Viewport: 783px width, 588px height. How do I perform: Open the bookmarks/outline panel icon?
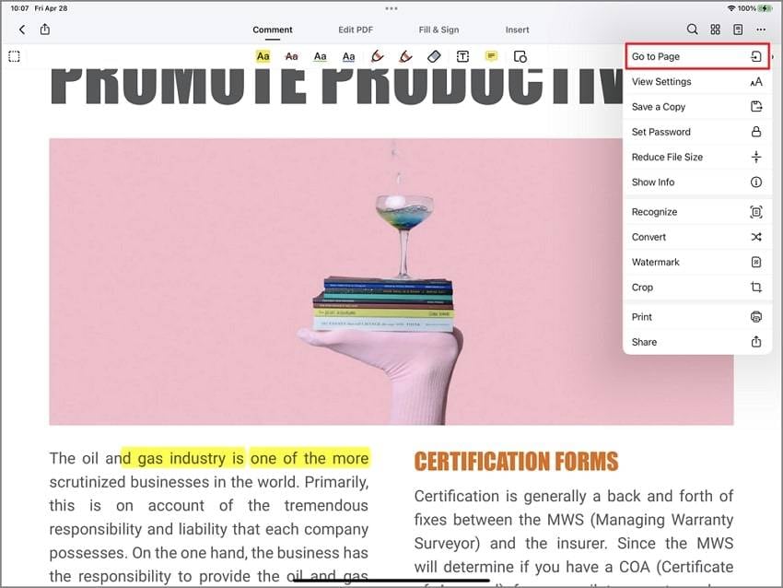pos(738,29)
